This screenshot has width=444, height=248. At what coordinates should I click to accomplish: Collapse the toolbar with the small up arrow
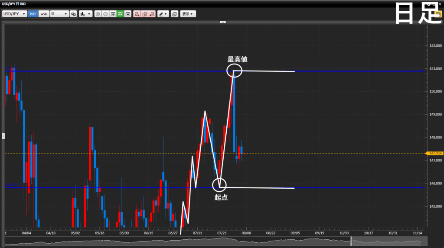pyautogui.click(x=223, y=22)
